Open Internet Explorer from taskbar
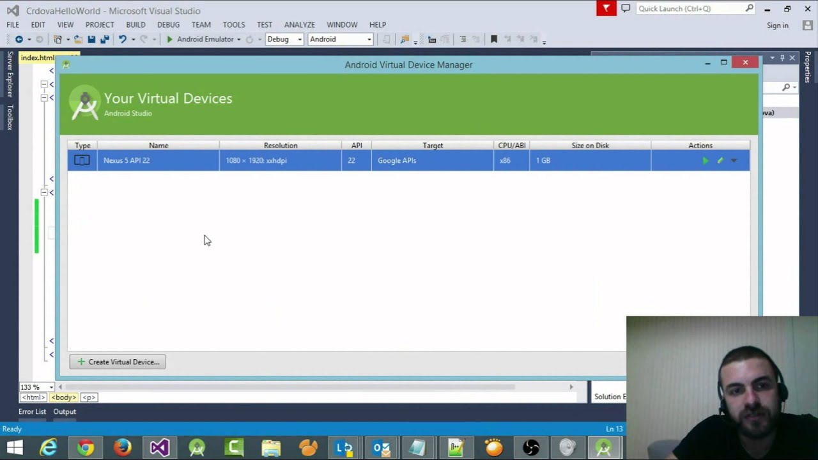 49,448
